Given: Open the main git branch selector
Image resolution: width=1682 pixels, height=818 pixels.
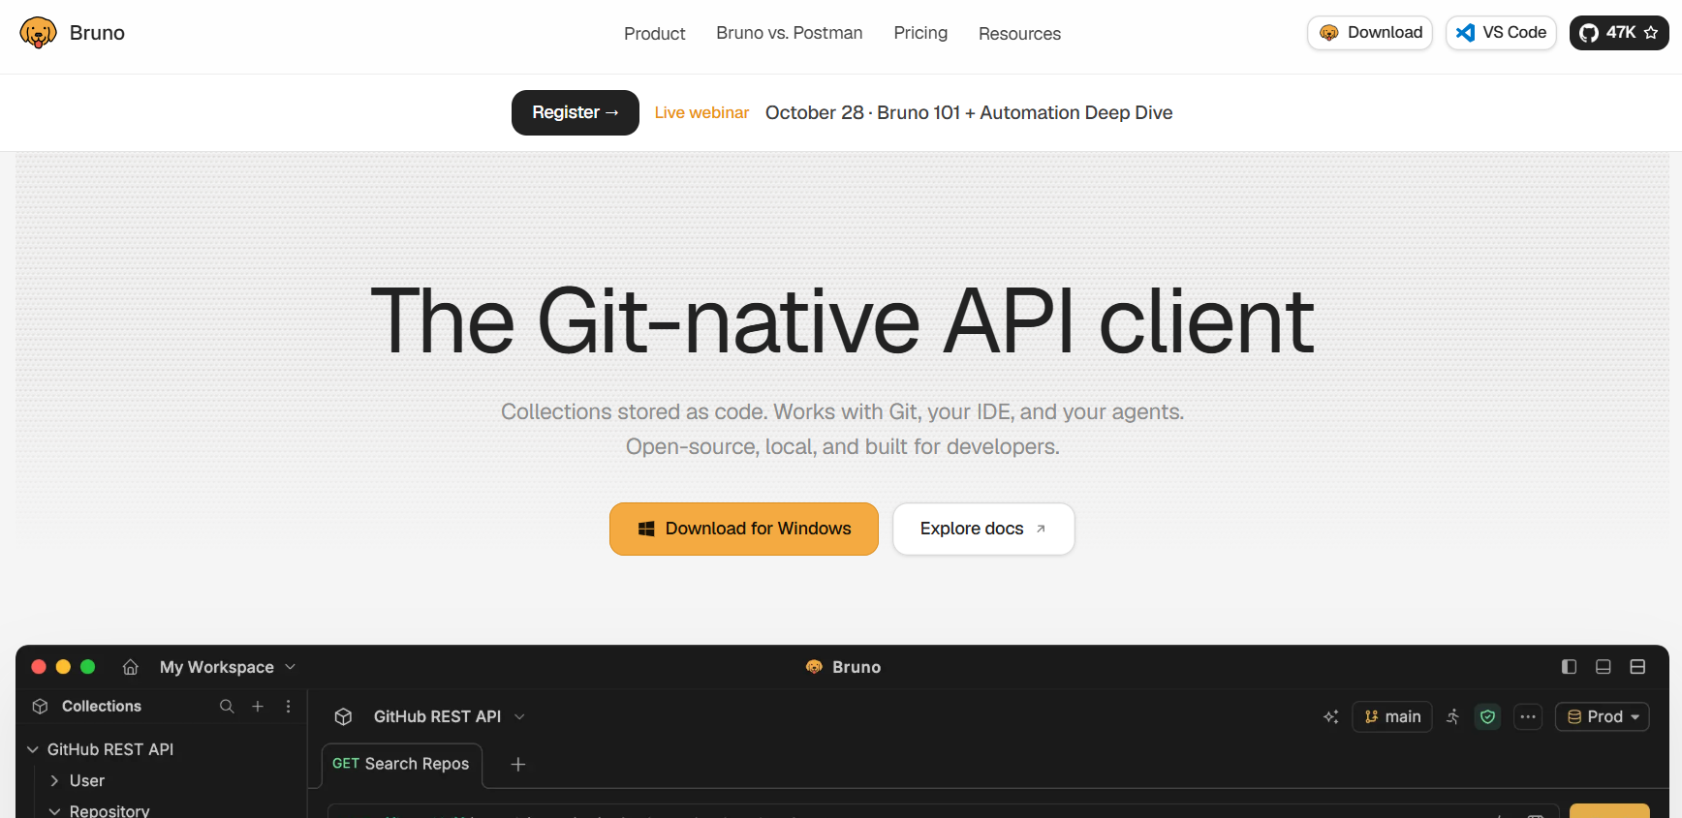Looking at the screenshot, I should [x=1392, y=717].
